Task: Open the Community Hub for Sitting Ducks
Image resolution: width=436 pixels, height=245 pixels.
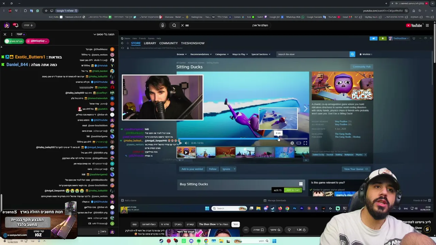Action: pos(362,67)
